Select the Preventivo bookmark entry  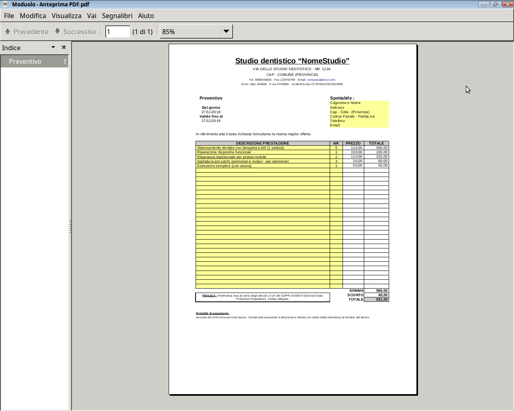pos(35,61)
